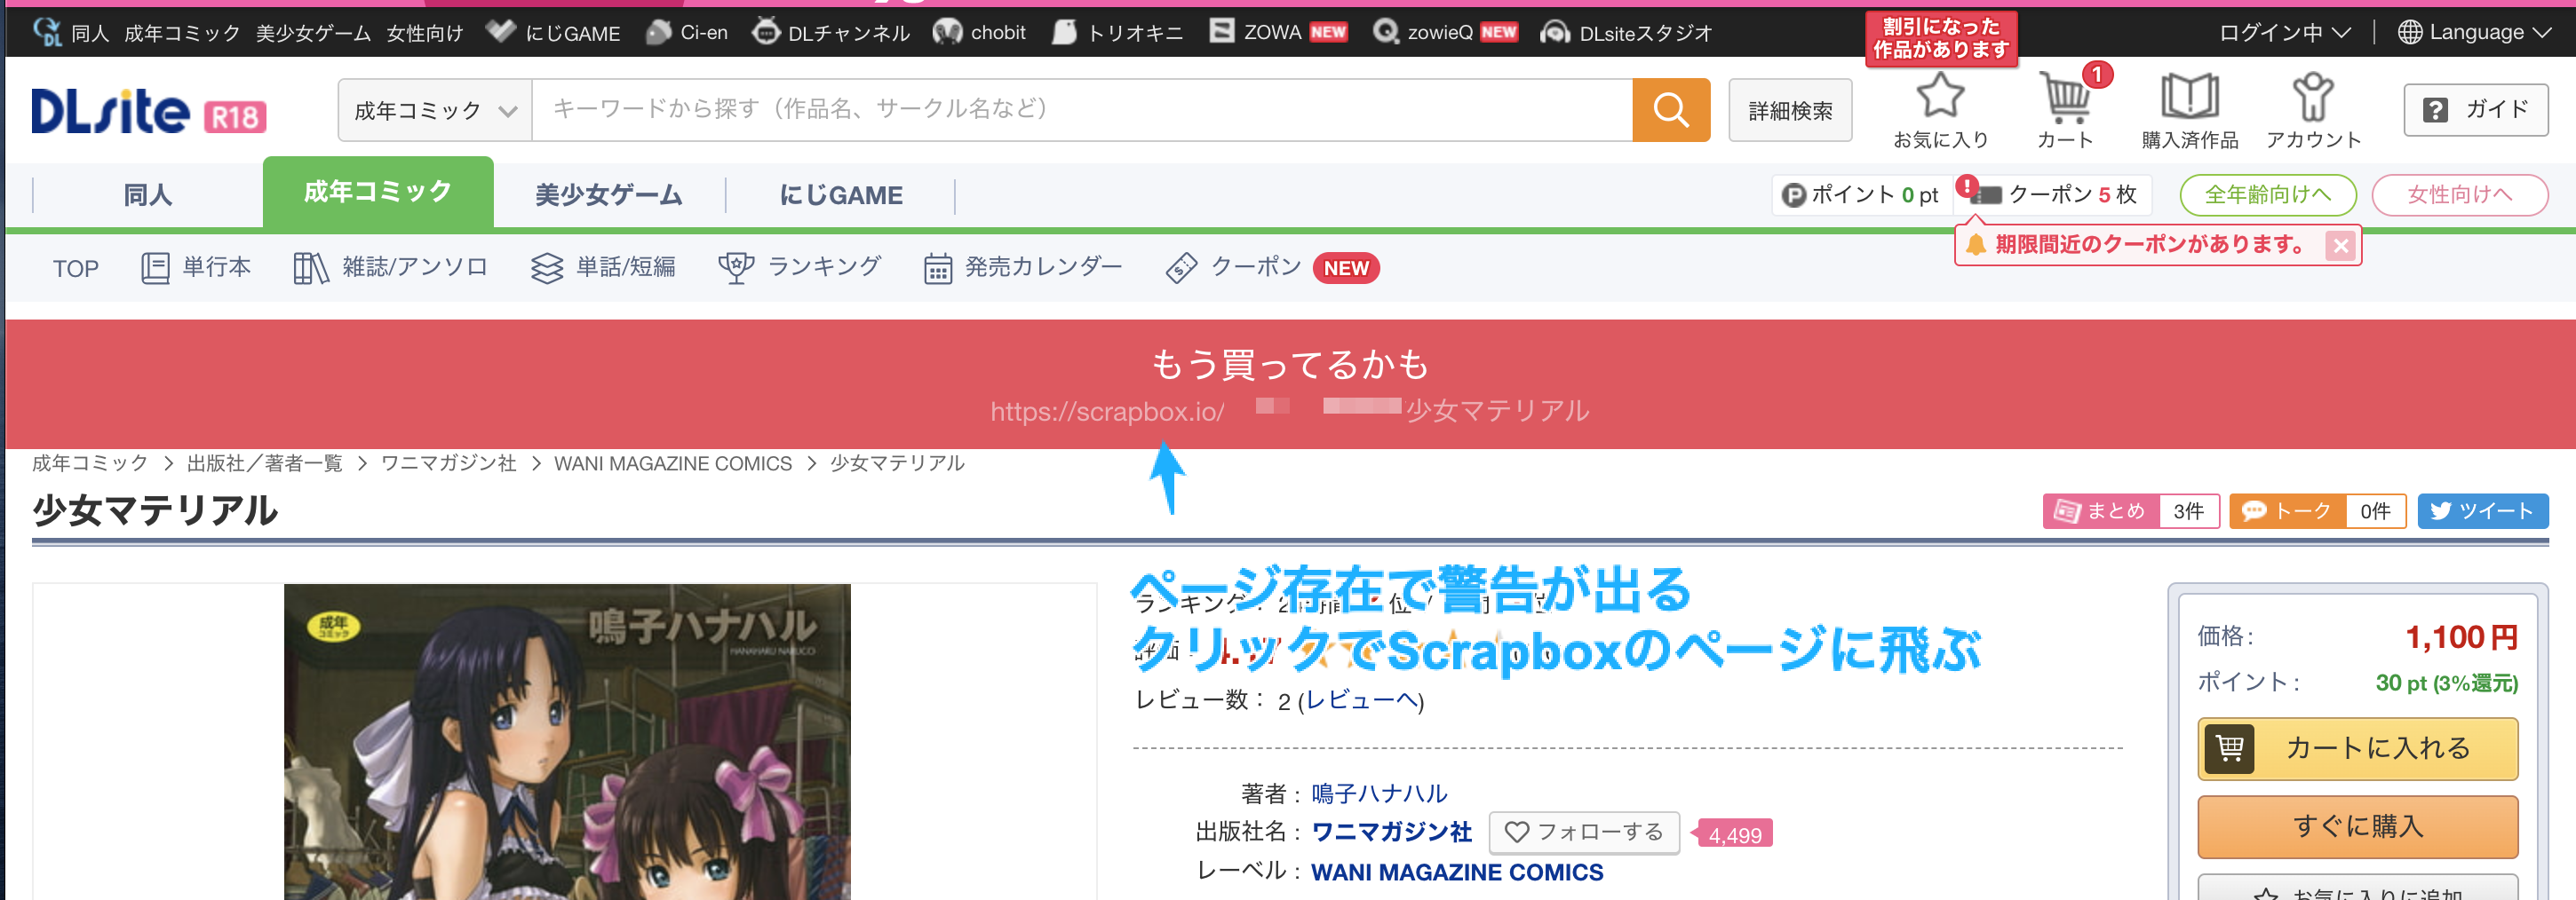The image size is (2576, 900).
Task: Click the 割引になった作品があります notice
Action: (x=1941, y=38)
